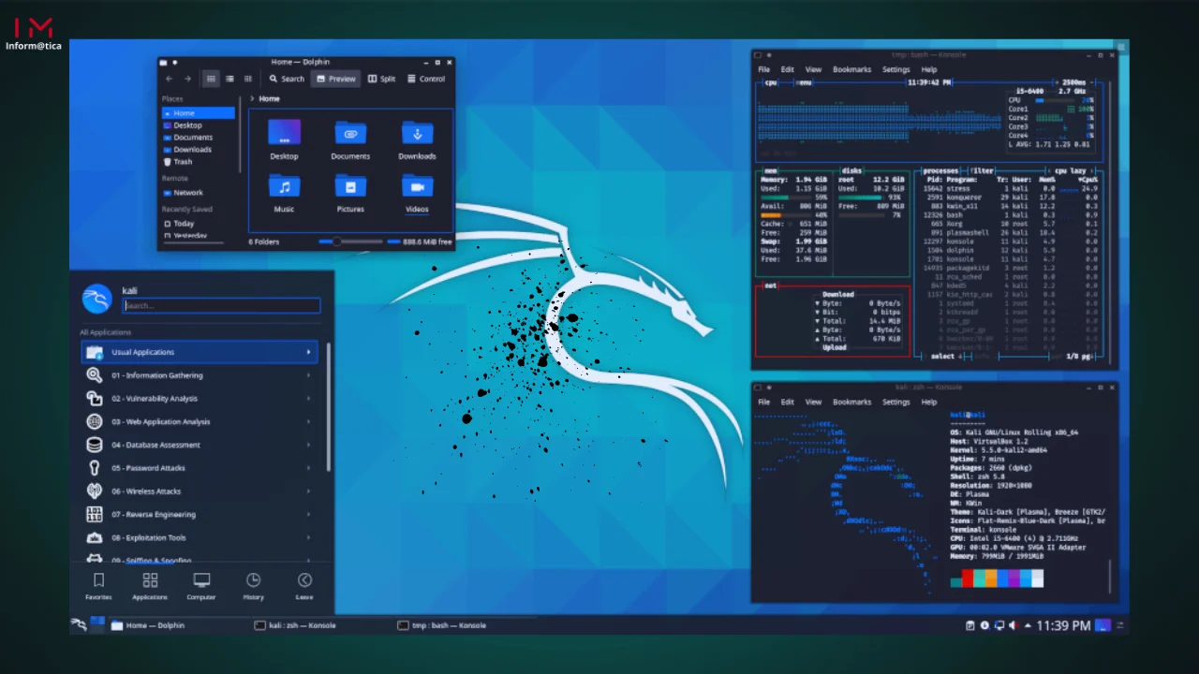Open View menu in zsh Konsole
This screenshot has width=1199, height=674.
(x=813, y=402)
